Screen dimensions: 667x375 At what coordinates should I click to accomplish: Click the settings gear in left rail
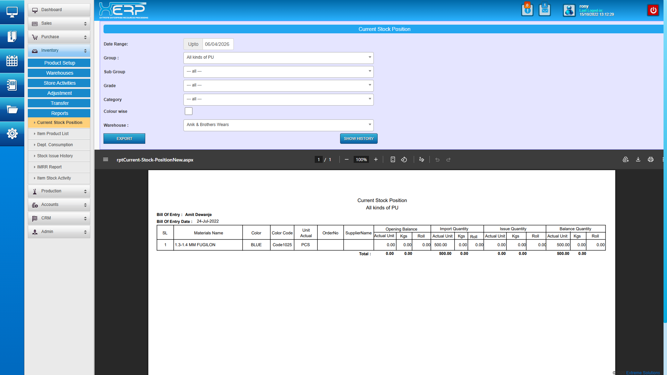point(12,134)
